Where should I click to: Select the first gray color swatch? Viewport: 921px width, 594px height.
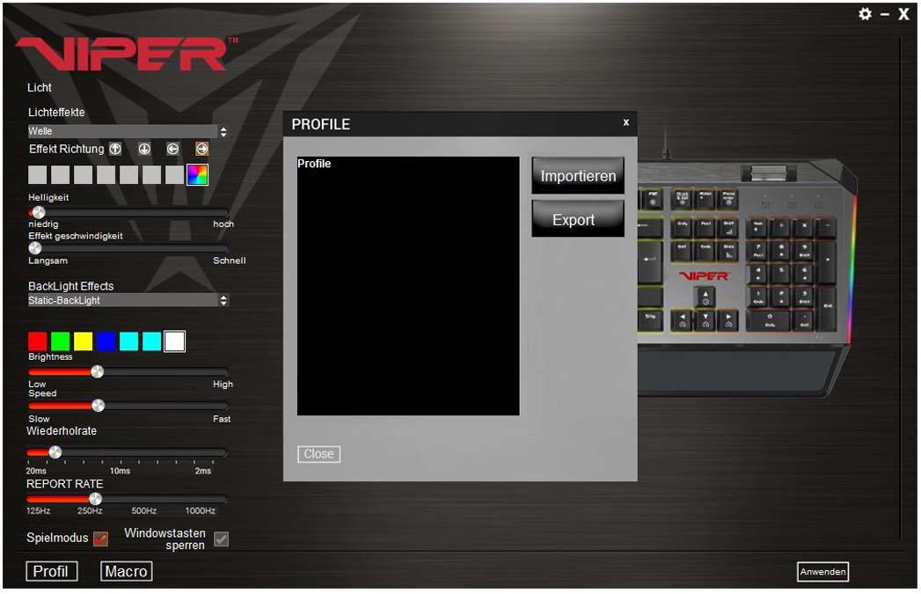(37, 174)
